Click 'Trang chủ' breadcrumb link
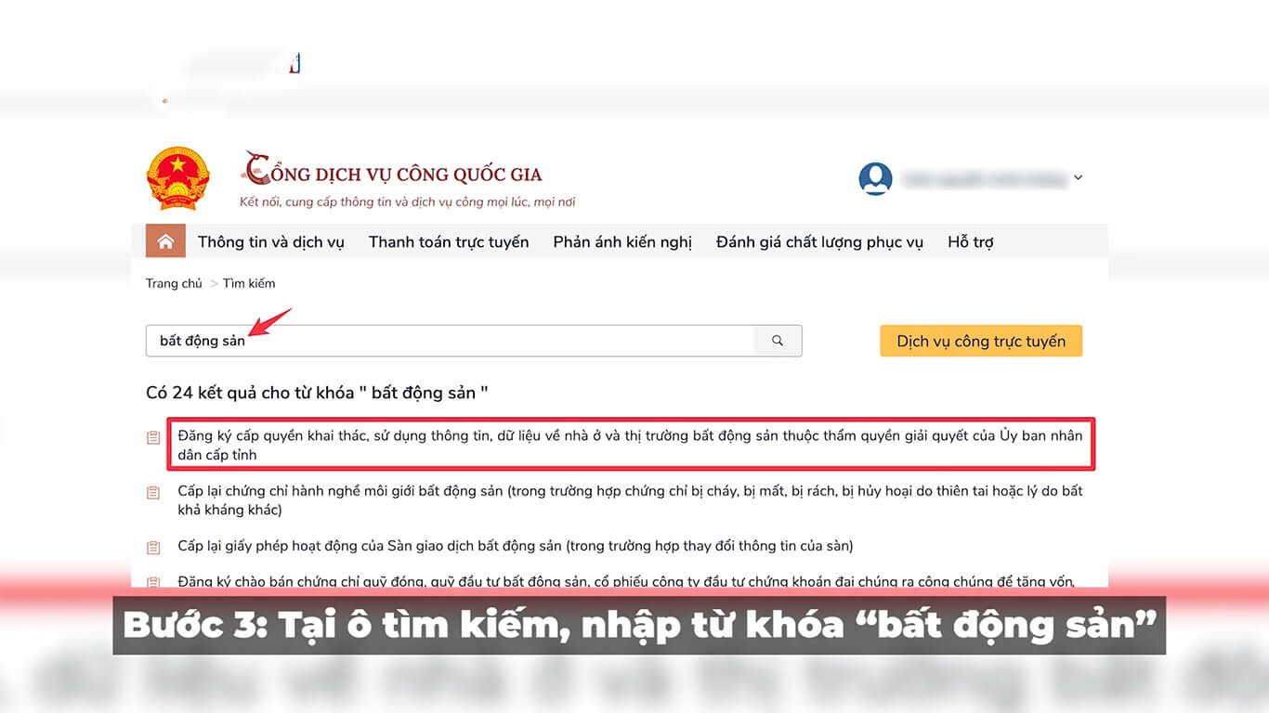Viewport: 1269px width, 713px height. tap(174, 283)
